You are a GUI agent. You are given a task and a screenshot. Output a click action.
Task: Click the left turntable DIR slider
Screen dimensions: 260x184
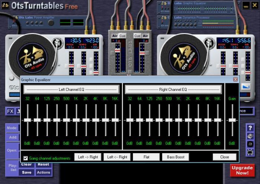(x=96, y=73)
